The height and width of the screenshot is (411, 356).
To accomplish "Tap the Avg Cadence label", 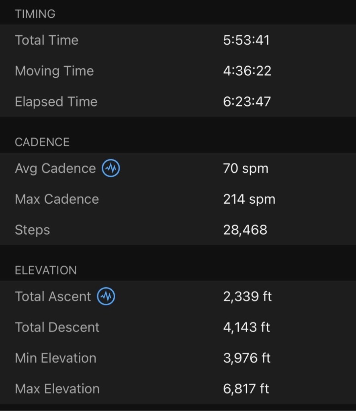I will click(x=55, y=168).
